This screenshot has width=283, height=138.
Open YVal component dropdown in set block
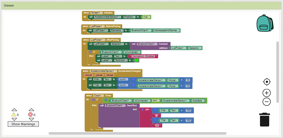tap(97, 85)
